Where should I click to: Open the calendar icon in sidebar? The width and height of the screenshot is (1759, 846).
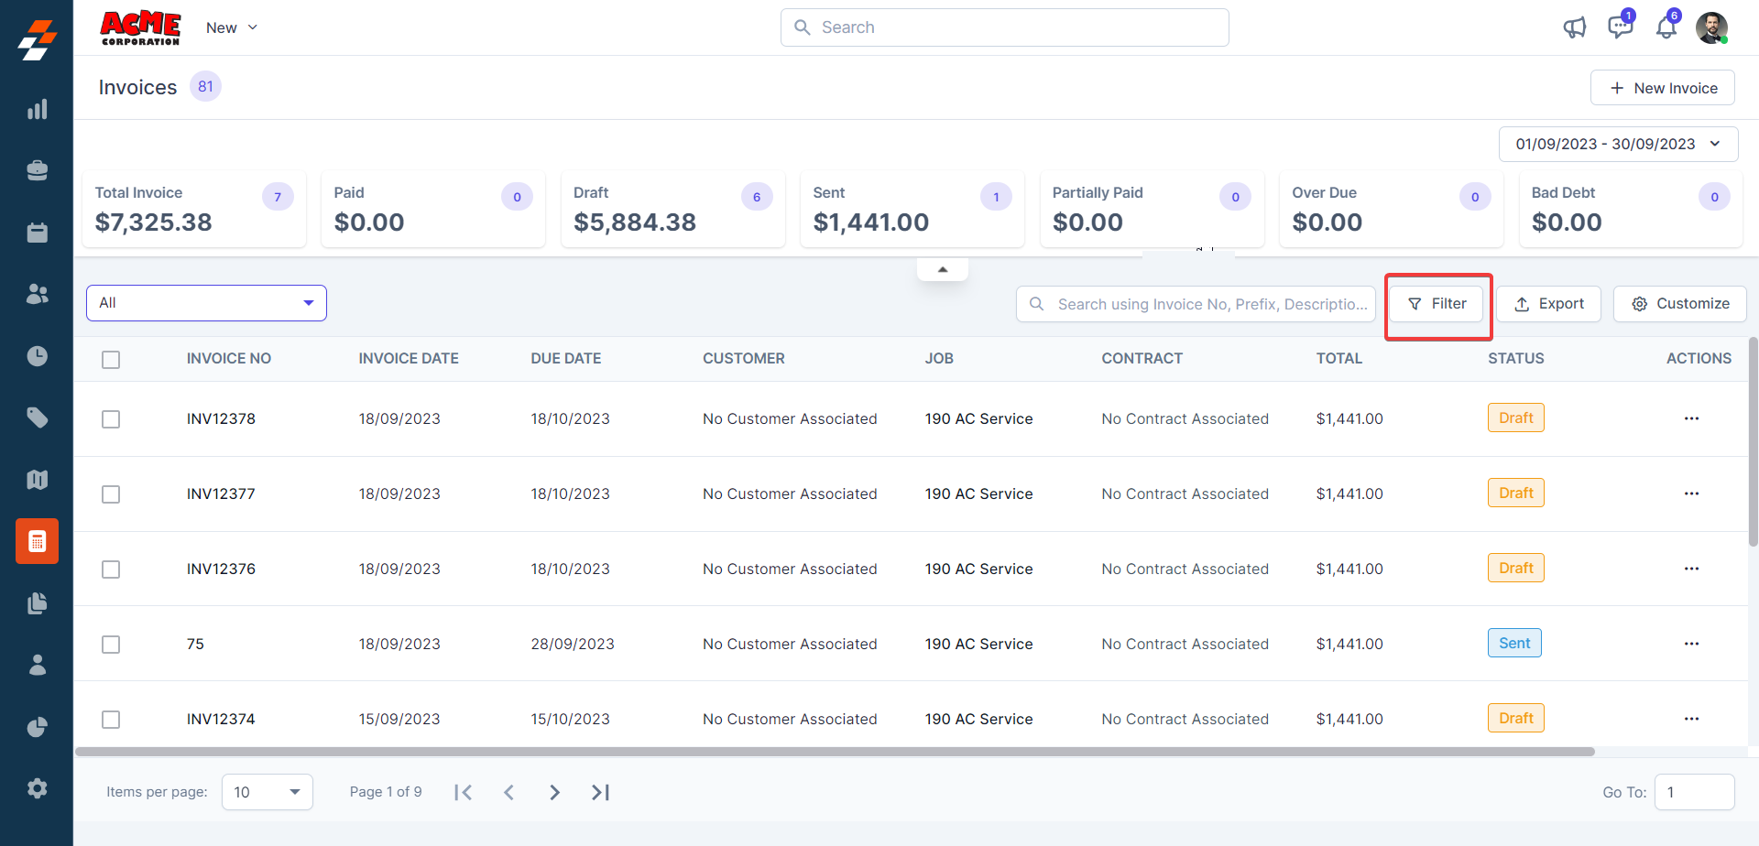[x=37, y=233]
